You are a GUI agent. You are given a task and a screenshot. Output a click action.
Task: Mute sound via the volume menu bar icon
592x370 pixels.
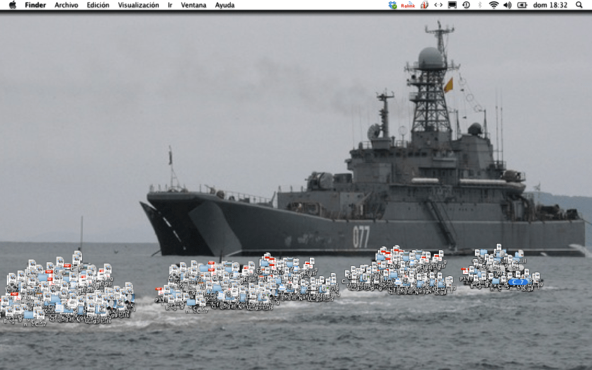507,5
